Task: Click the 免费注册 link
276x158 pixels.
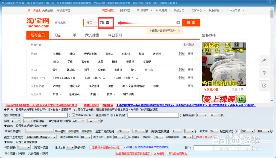Action: click(47, 10)
